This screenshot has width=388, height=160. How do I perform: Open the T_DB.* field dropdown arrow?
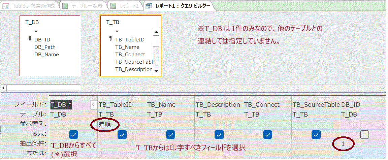(94, 105)
